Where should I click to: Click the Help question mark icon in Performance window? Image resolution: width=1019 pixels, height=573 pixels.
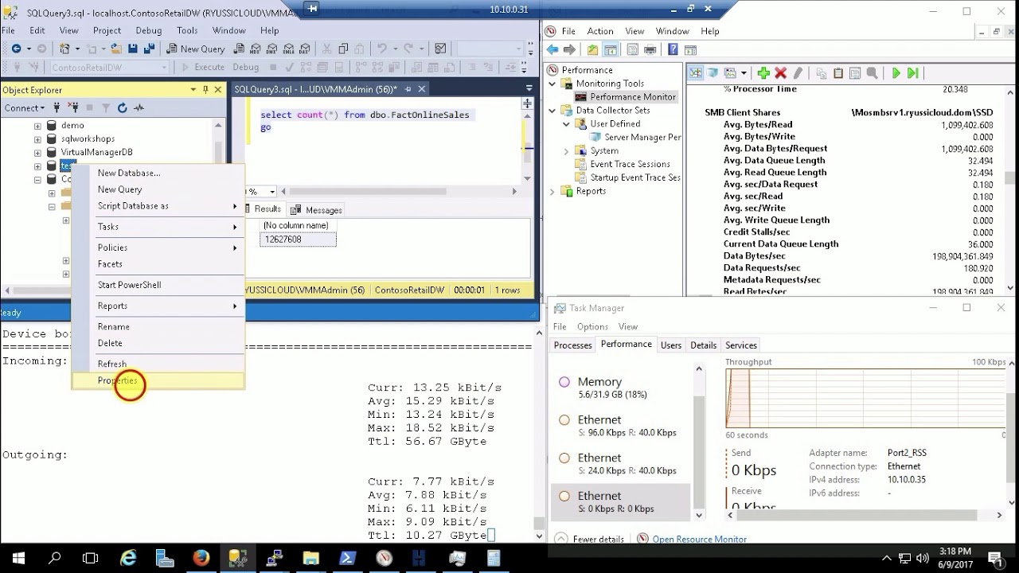coord(673,49)
